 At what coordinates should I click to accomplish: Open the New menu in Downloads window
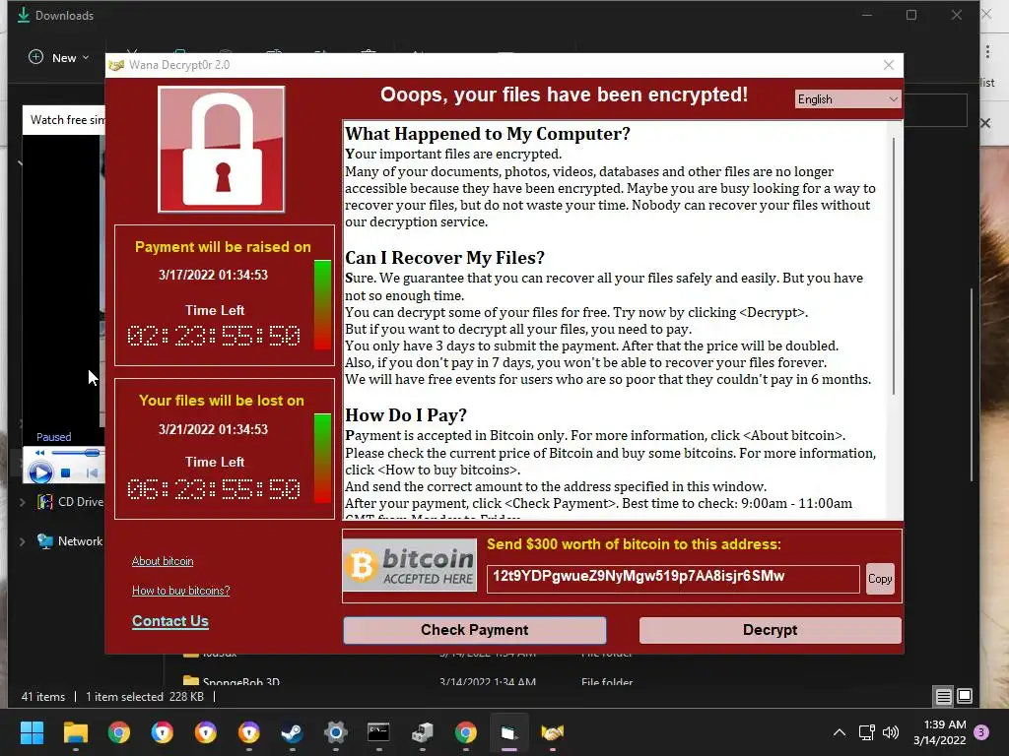[58, 58]
